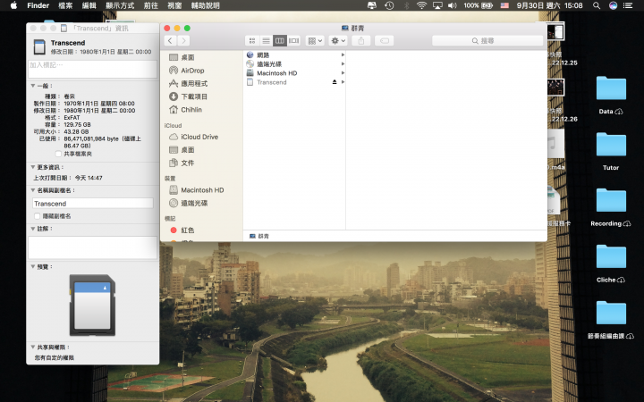Open Siri from menu bar
The height and width of the screenshot is (402, 644).
point(613,5)
